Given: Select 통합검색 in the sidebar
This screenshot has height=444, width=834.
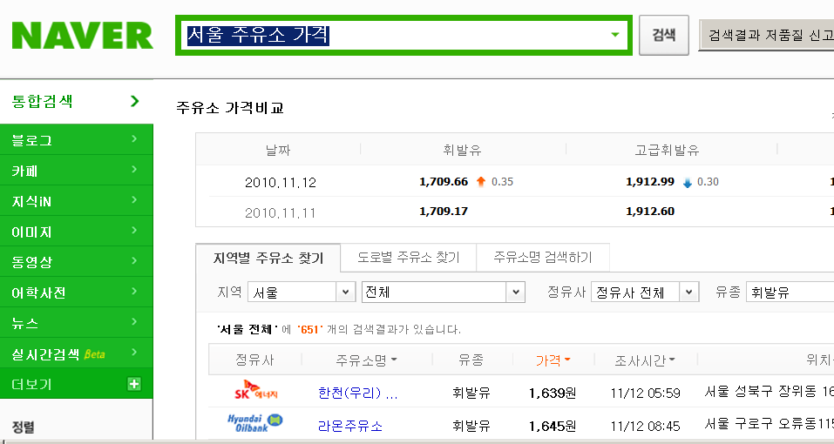Looking at the screenshot, I should 77,101.
